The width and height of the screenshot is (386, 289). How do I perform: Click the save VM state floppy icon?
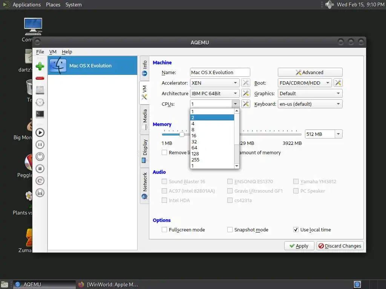click(40, 193)
